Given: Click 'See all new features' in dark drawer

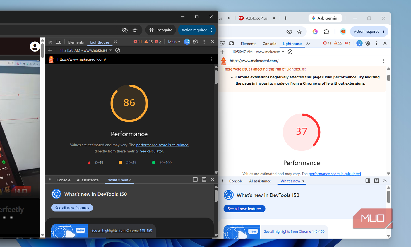Looking at the screenshot, I should (x=72, y=208).
